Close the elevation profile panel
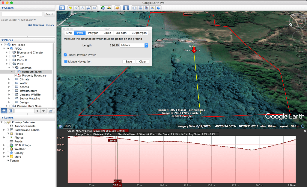This screenshot has height=187, width=307. coord(305,131)
